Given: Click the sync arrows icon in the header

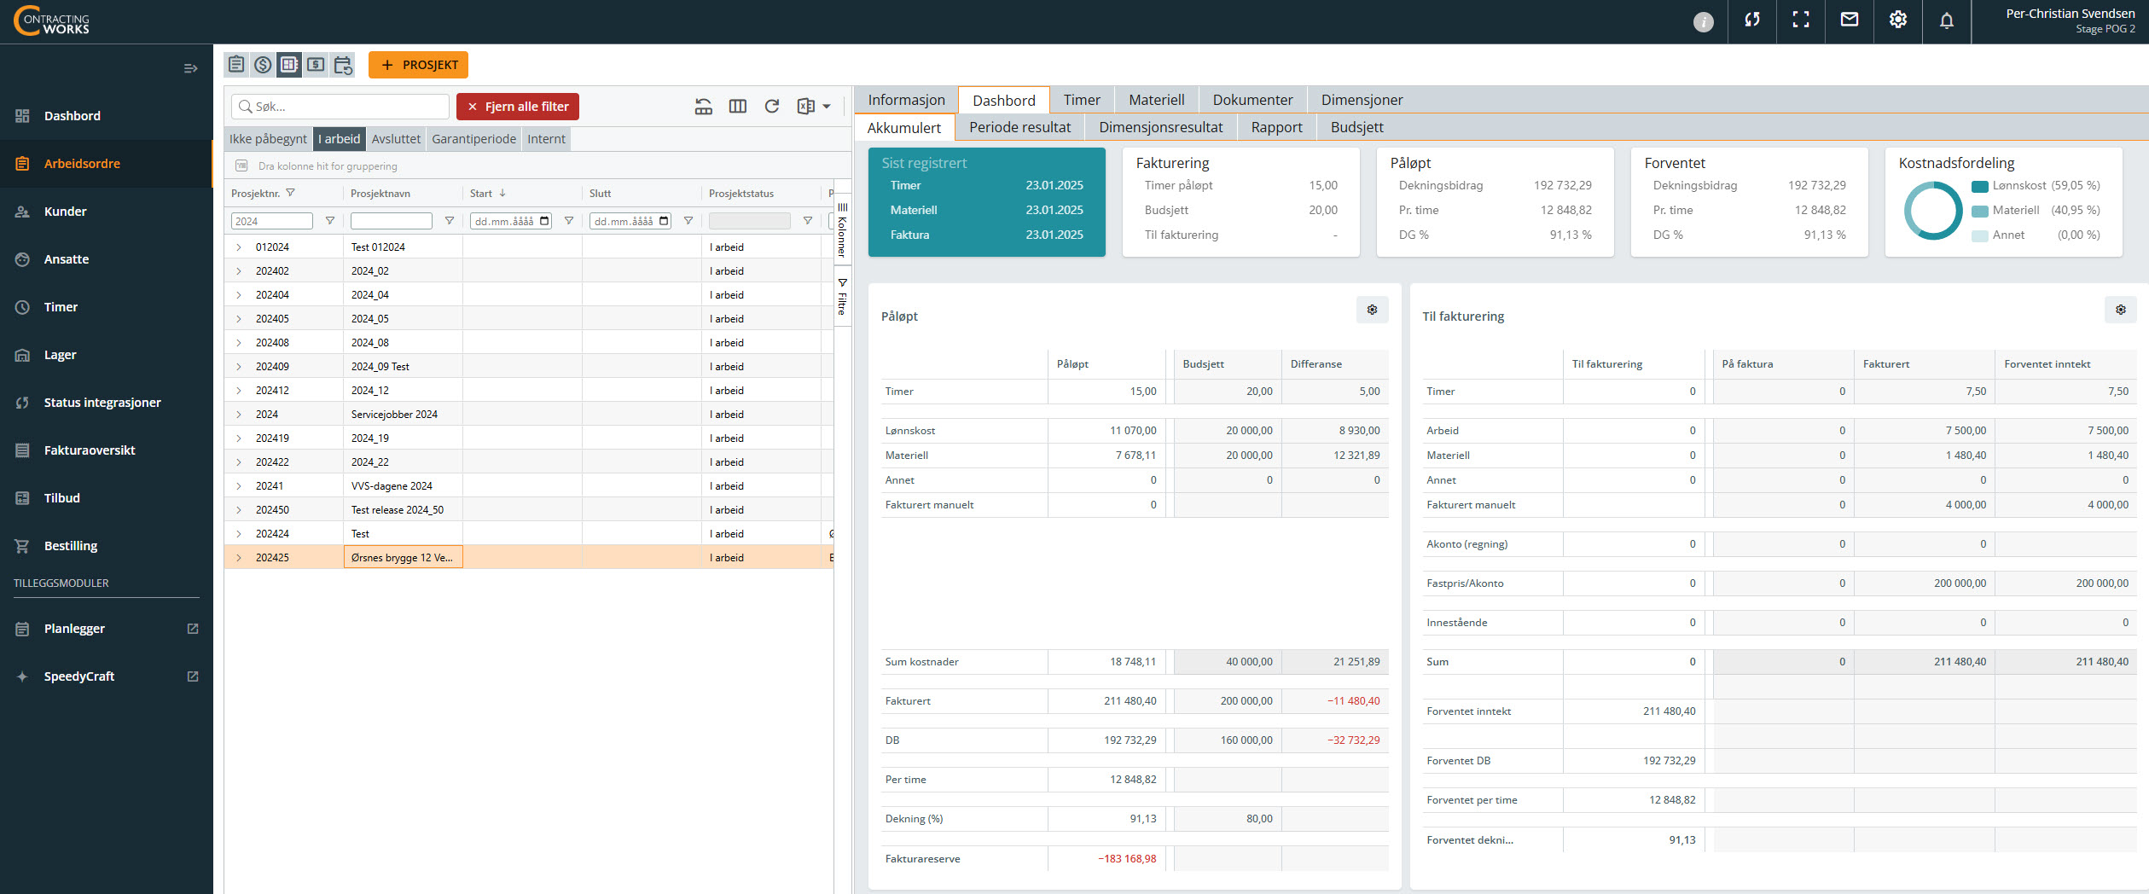Looking at the screenshot, I should coord(1752,20).
